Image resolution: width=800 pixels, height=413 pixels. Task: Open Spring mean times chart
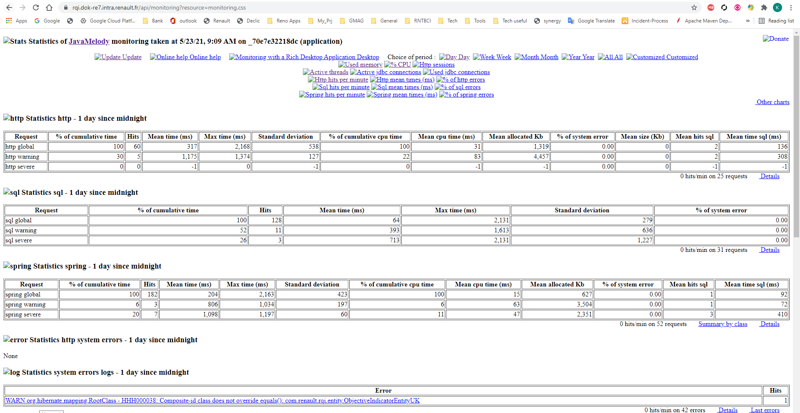point(402,95)
